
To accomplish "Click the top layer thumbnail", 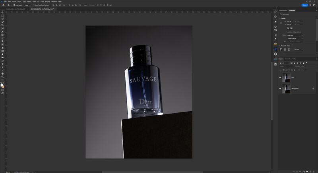I will click(286, 78).
